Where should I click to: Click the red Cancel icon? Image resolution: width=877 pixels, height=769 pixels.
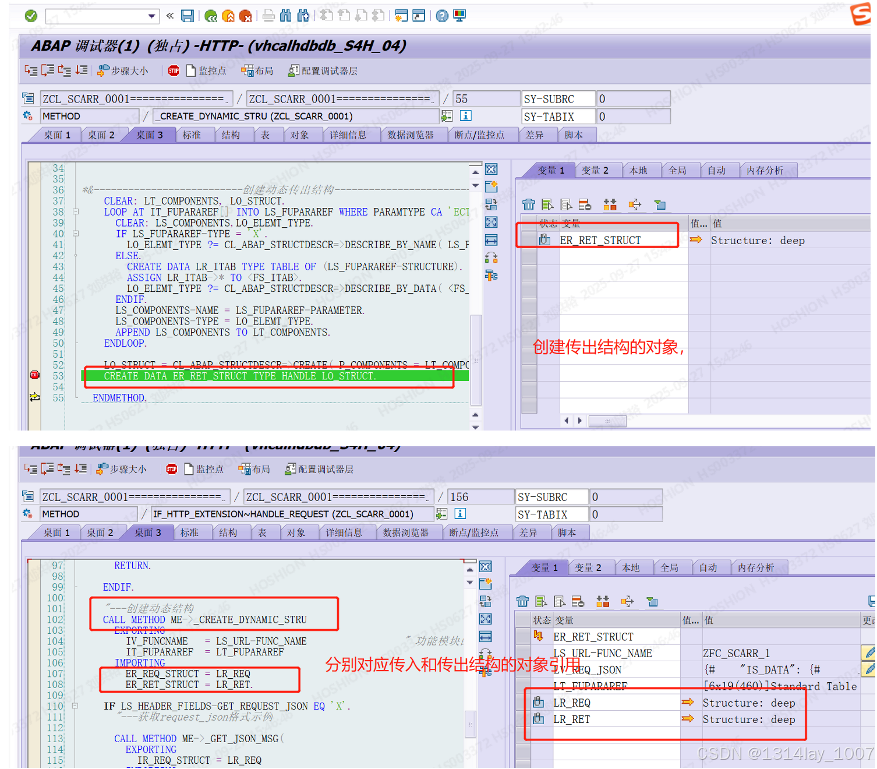pyautogui.click(x=246, y=16)
